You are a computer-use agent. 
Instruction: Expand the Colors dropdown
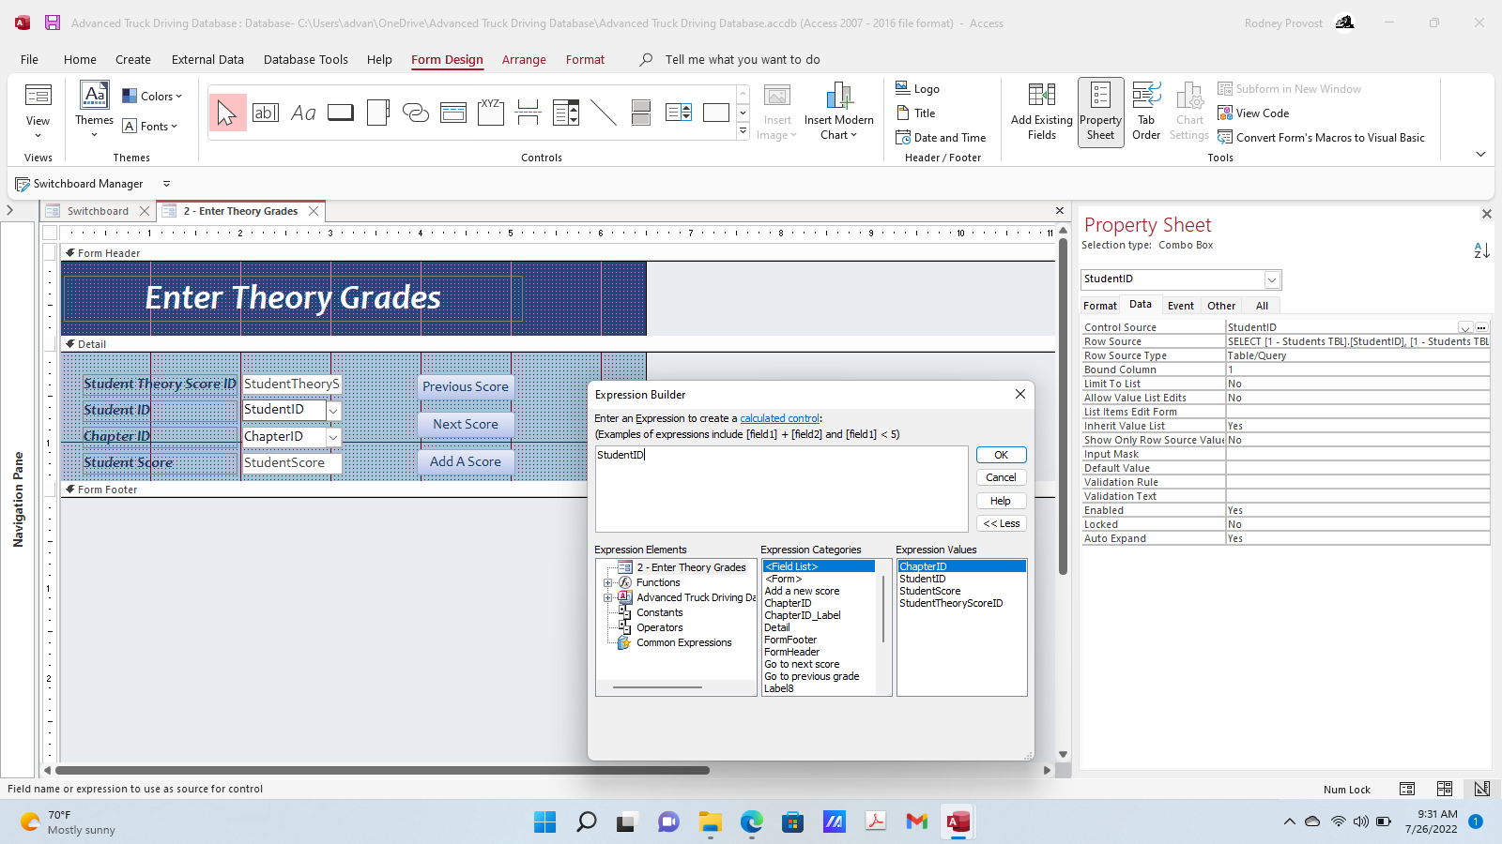coord(152,96)
